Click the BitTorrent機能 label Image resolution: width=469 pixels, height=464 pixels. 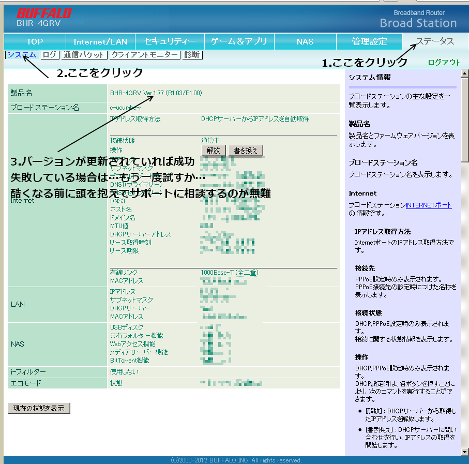[x=129, y=361]
